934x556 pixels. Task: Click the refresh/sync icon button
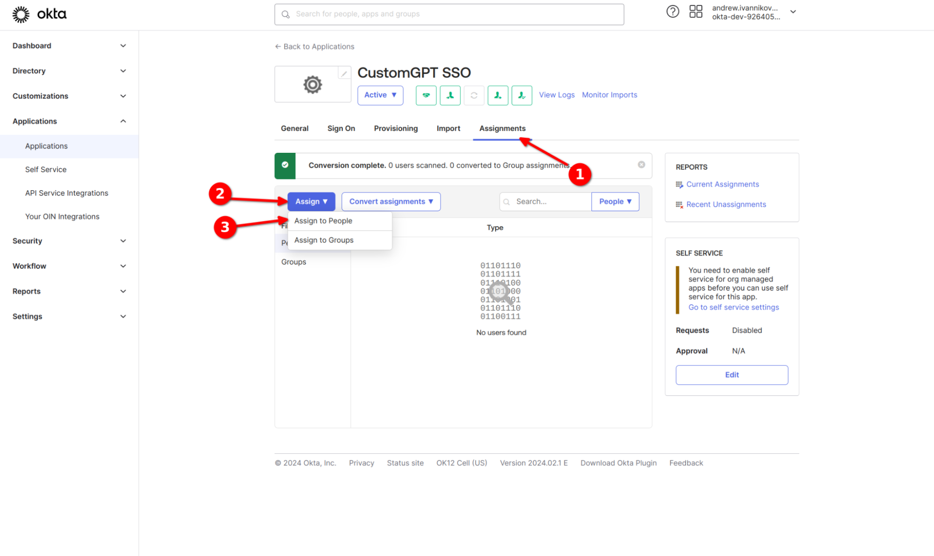[474, 95]
